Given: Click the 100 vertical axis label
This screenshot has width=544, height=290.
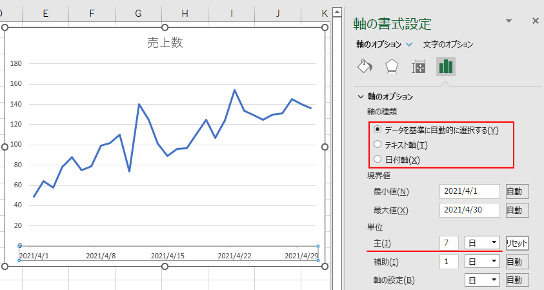Looking at the screenshot, I should (16, 145).
